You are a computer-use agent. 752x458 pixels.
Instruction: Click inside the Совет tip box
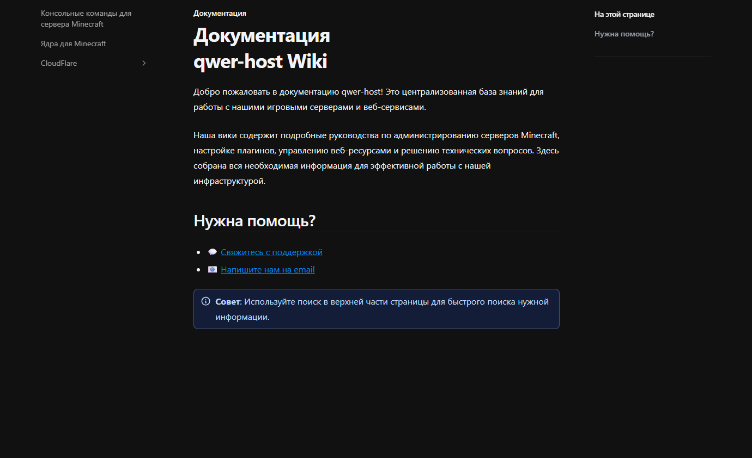click(x=376, y=308)
